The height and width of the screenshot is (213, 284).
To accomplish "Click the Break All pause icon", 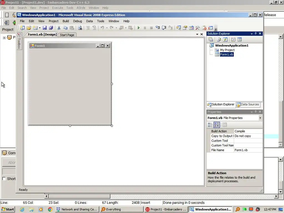I will pyautogui.click(x=145, y=28).
